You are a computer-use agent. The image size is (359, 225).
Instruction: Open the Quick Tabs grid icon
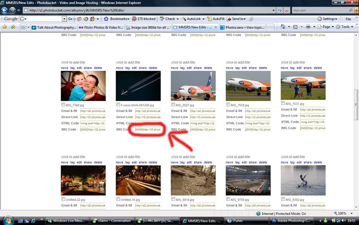[x=23, y=27]
